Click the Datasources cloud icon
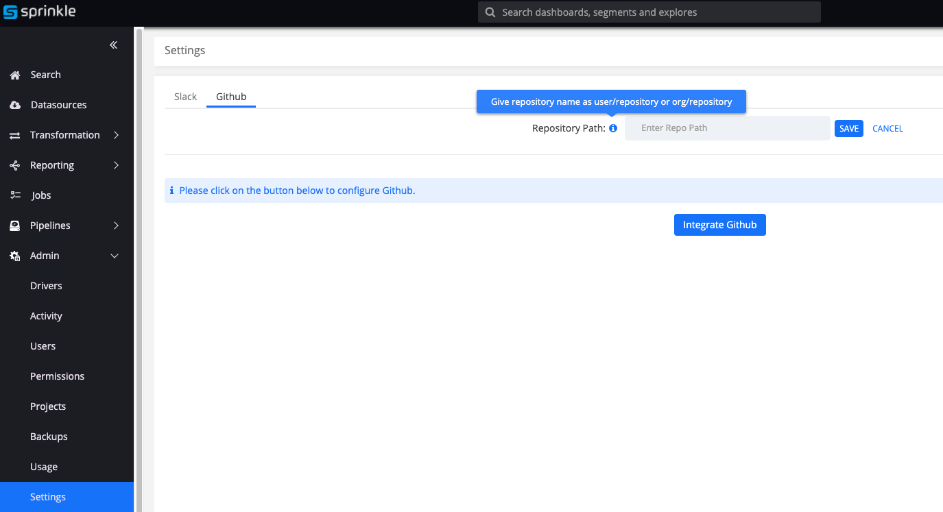 (x=14, y=105)
